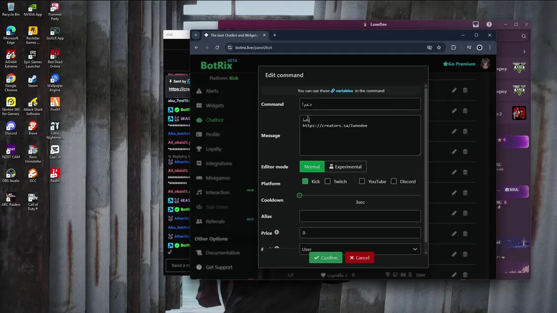Enable the Discord platform checkbox
The image size is (557, 313).
pyautogui.click(x=394, y=181)
